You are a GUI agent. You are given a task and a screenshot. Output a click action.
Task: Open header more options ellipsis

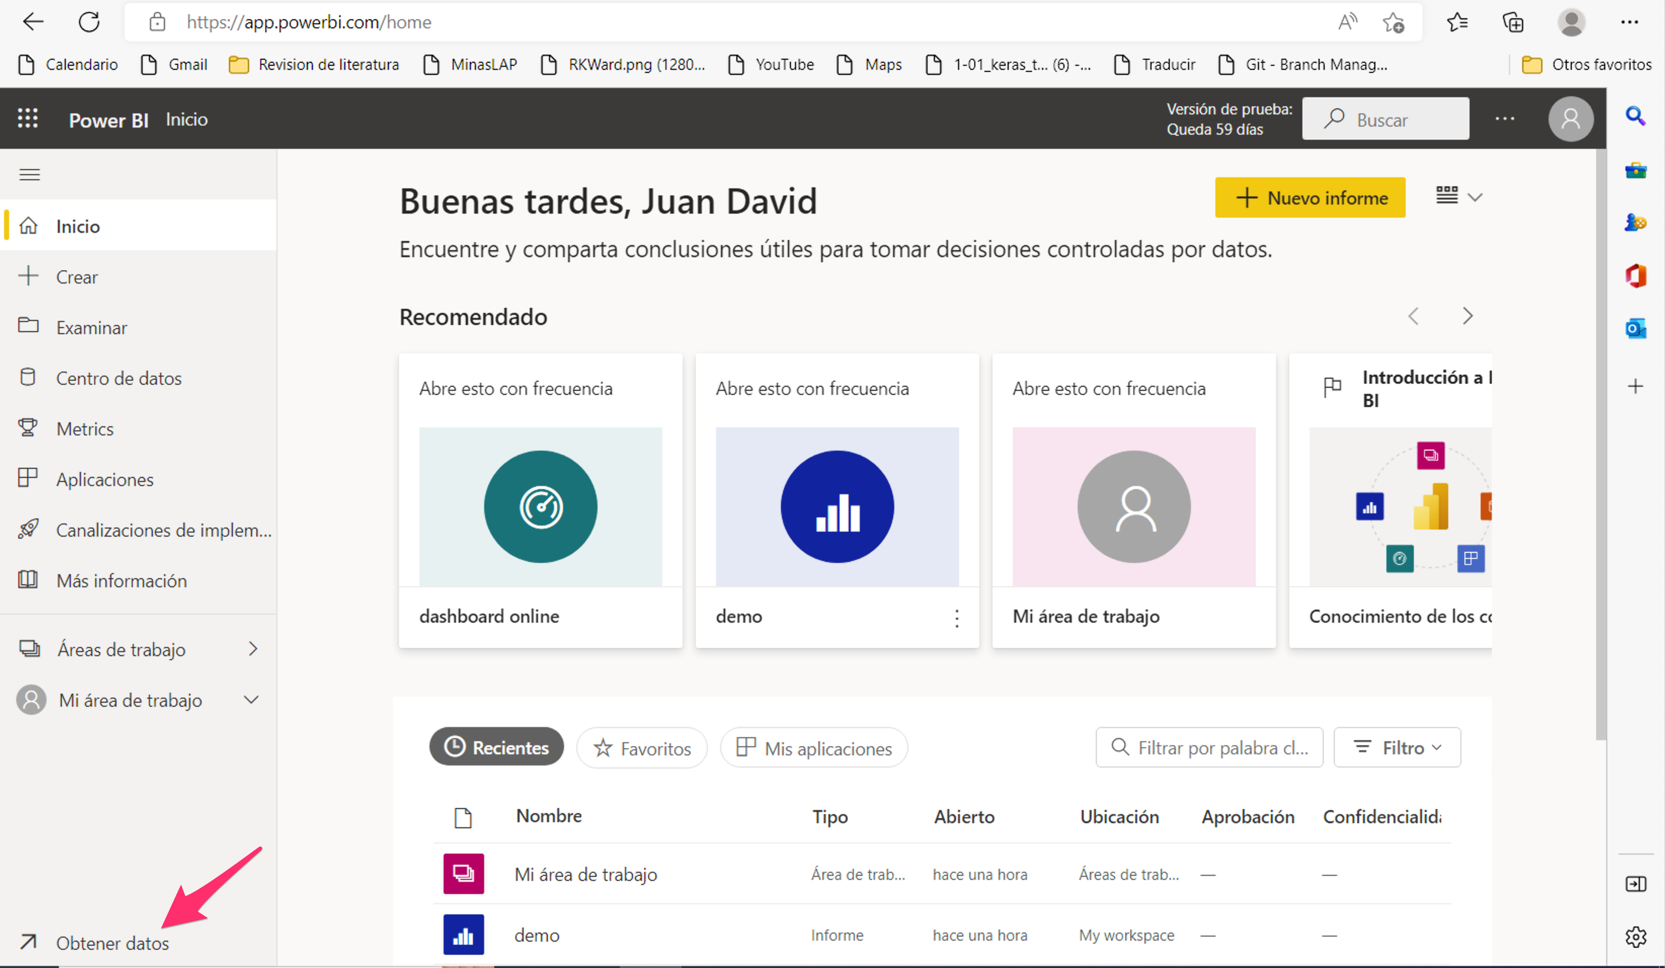[x=1504, y=119]
